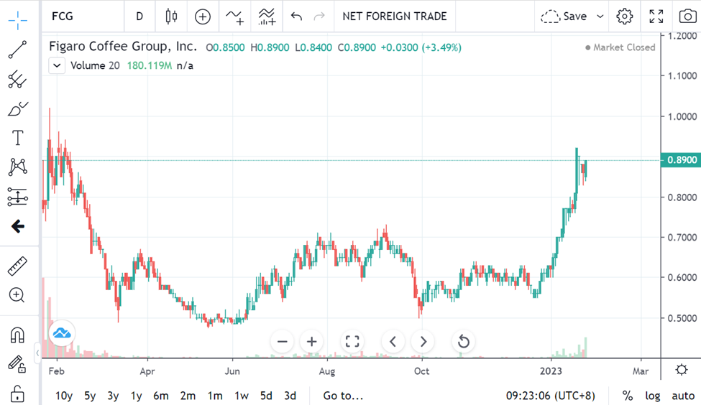Set range to 3d
Screen dimensions: 701x405
pos(290,396)
